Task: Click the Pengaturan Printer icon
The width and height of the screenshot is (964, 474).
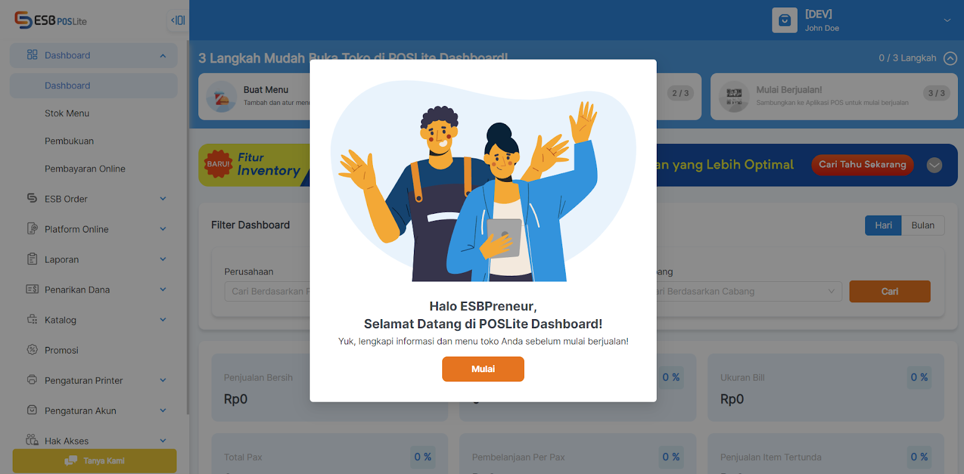Action: [x=32, y=379]
